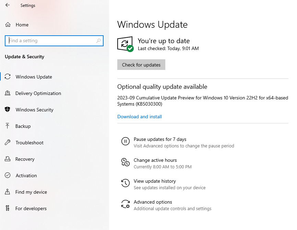Click the For developers tools icon
Image resolution: width=297 pixels, height=230 pixels.
tap(8, 208)
